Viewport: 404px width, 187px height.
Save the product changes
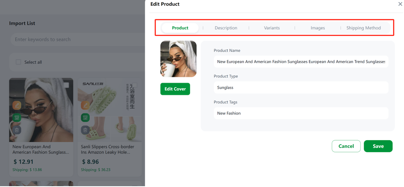[x=378, y=146]
